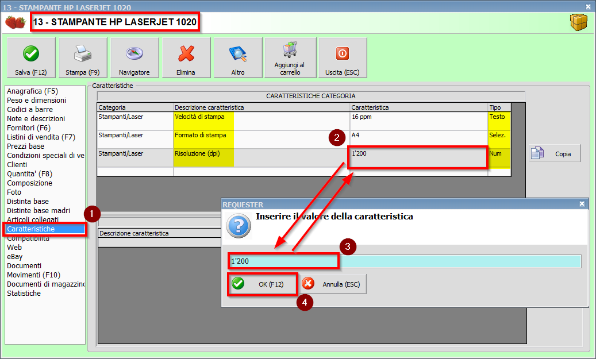Click the Copia documents icon
Image resolution: width=596 pixels, height=359 pixels.
[537, 153]
